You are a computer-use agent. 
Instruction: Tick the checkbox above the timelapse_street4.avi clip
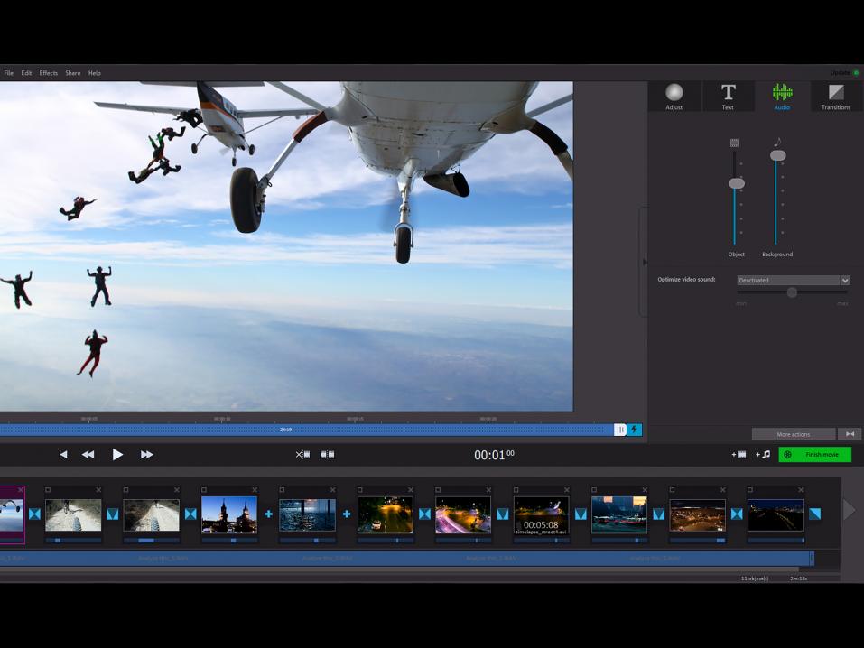click(516, 490)
